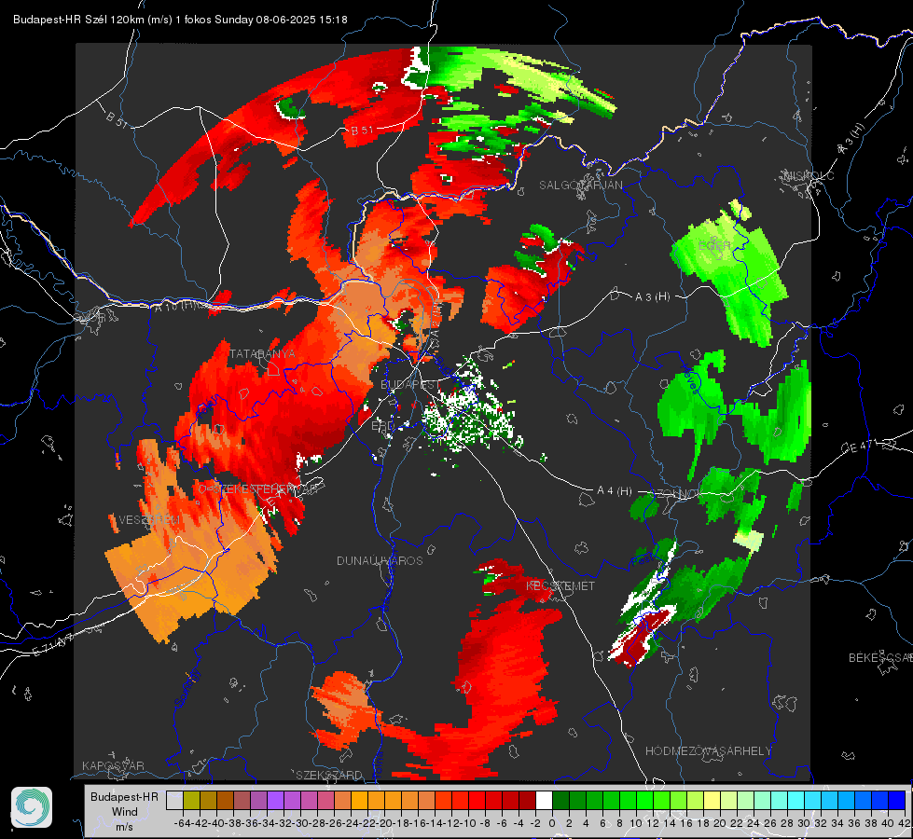Click the '20' value on legend scale
The image size is (913, 839).
point(720,823)
